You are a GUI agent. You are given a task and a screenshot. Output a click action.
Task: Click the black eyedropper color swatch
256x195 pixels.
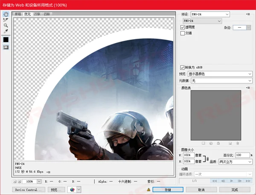6,40
